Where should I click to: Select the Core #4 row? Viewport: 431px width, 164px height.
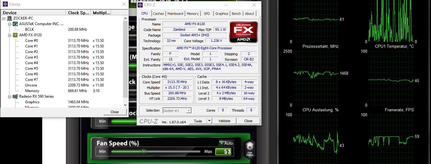coord(62,63)
